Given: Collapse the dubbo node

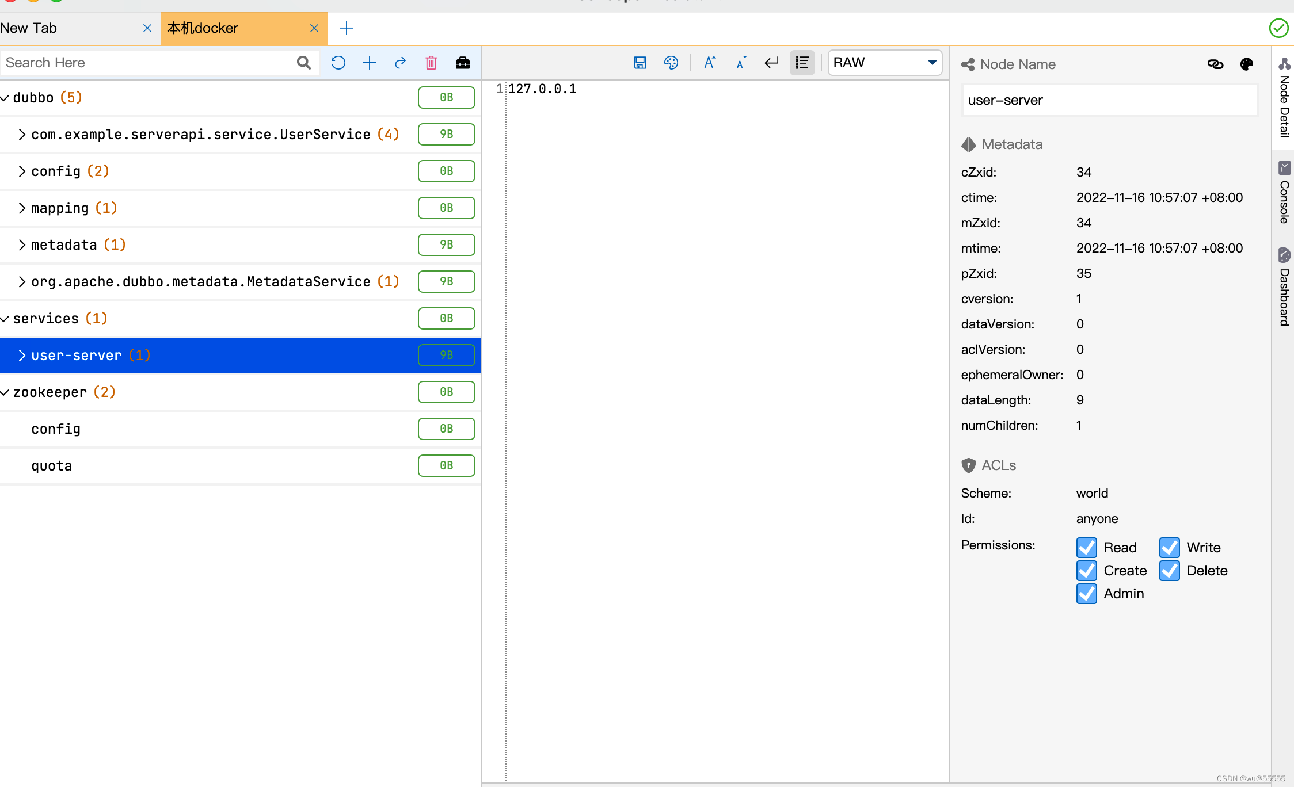Looking at the screenshot, I should [x=5, y=98].
